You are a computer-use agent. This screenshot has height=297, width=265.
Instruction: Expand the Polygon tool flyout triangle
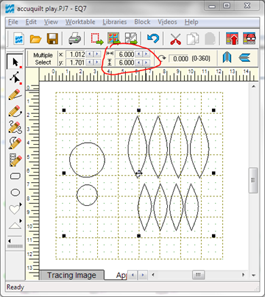click(x=21, y=220)
